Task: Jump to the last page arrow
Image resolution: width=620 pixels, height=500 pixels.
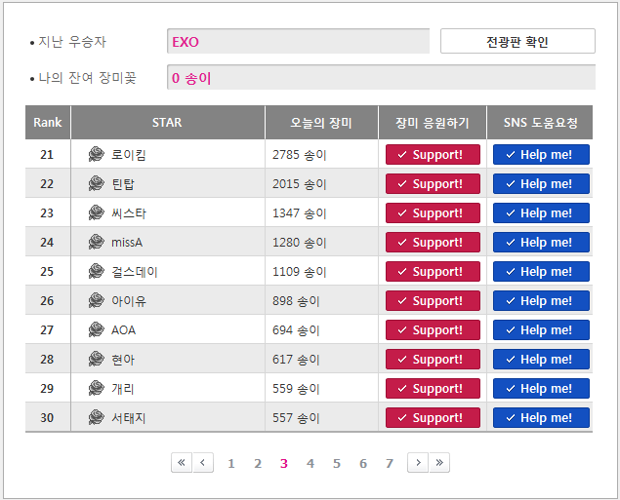Action: [x=439, y=463]
